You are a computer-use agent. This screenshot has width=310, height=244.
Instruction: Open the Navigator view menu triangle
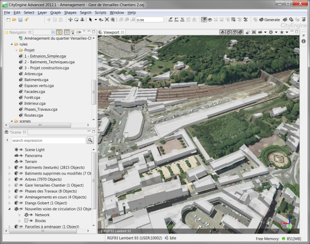pos(84,31)
